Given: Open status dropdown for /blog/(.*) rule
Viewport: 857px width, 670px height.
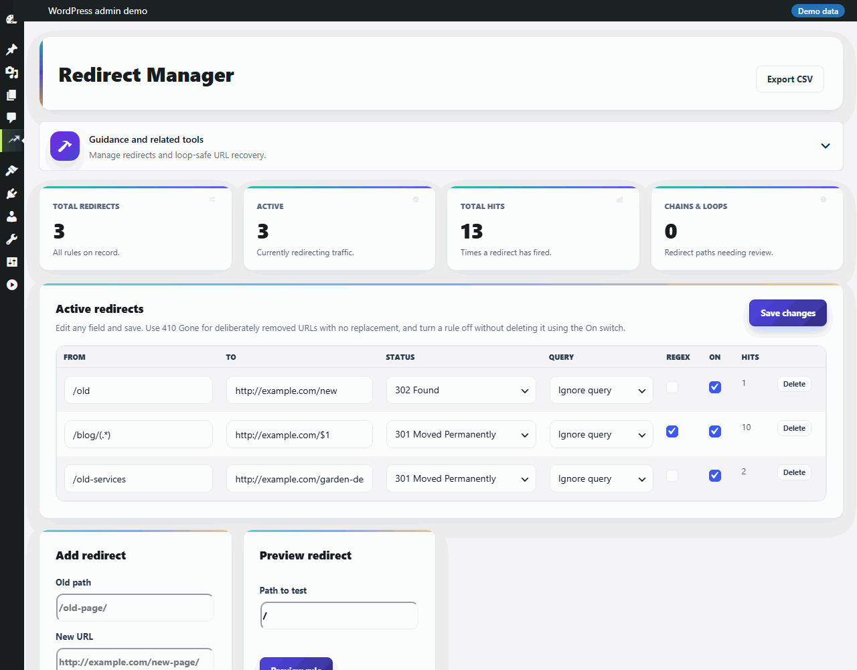Looking at the screenshot, I should (461, 434).
